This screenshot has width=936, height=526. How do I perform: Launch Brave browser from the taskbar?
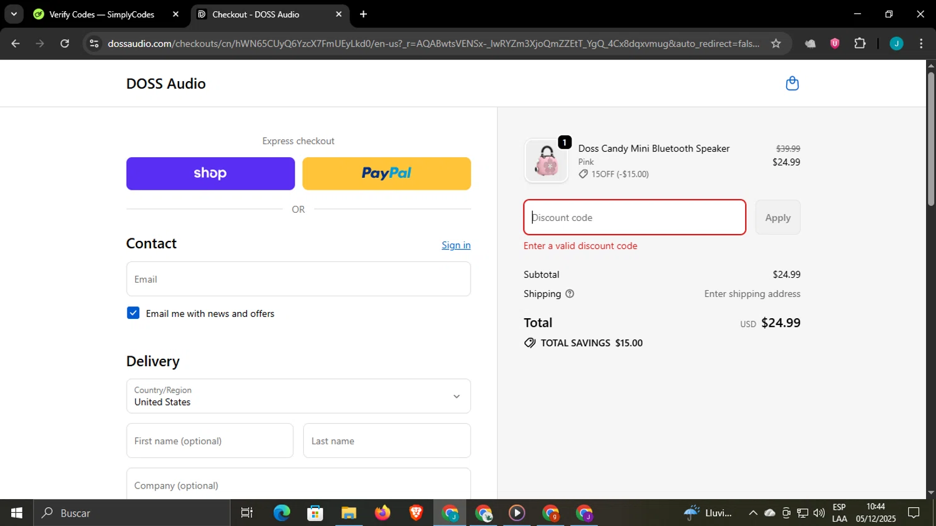(x=416, y=513)
